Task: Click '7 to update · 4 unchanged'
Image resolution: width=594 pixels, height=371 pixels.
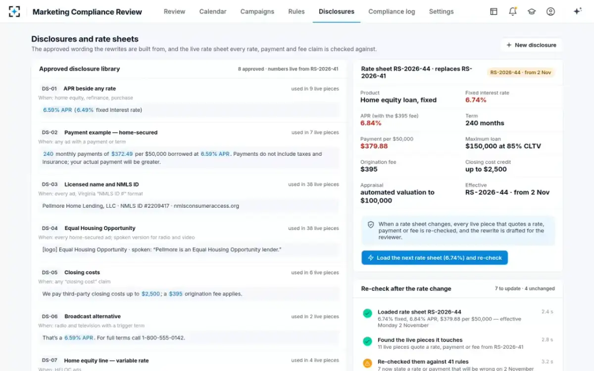Action: [x=525, y=289]
